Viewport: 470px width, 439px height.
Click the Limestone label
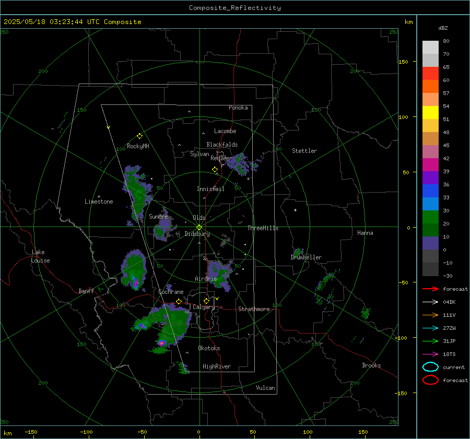(99, 201)
